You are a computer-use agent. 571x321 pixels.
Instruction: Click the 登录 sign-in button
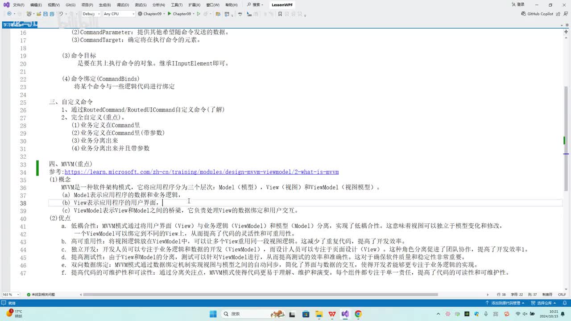(x=518, y=5)
